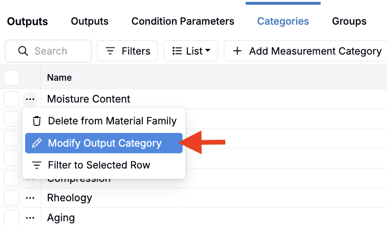Toggle the select-all checkbox in the header
This screenshot has height=225, width=387.
tap(11, 77)
